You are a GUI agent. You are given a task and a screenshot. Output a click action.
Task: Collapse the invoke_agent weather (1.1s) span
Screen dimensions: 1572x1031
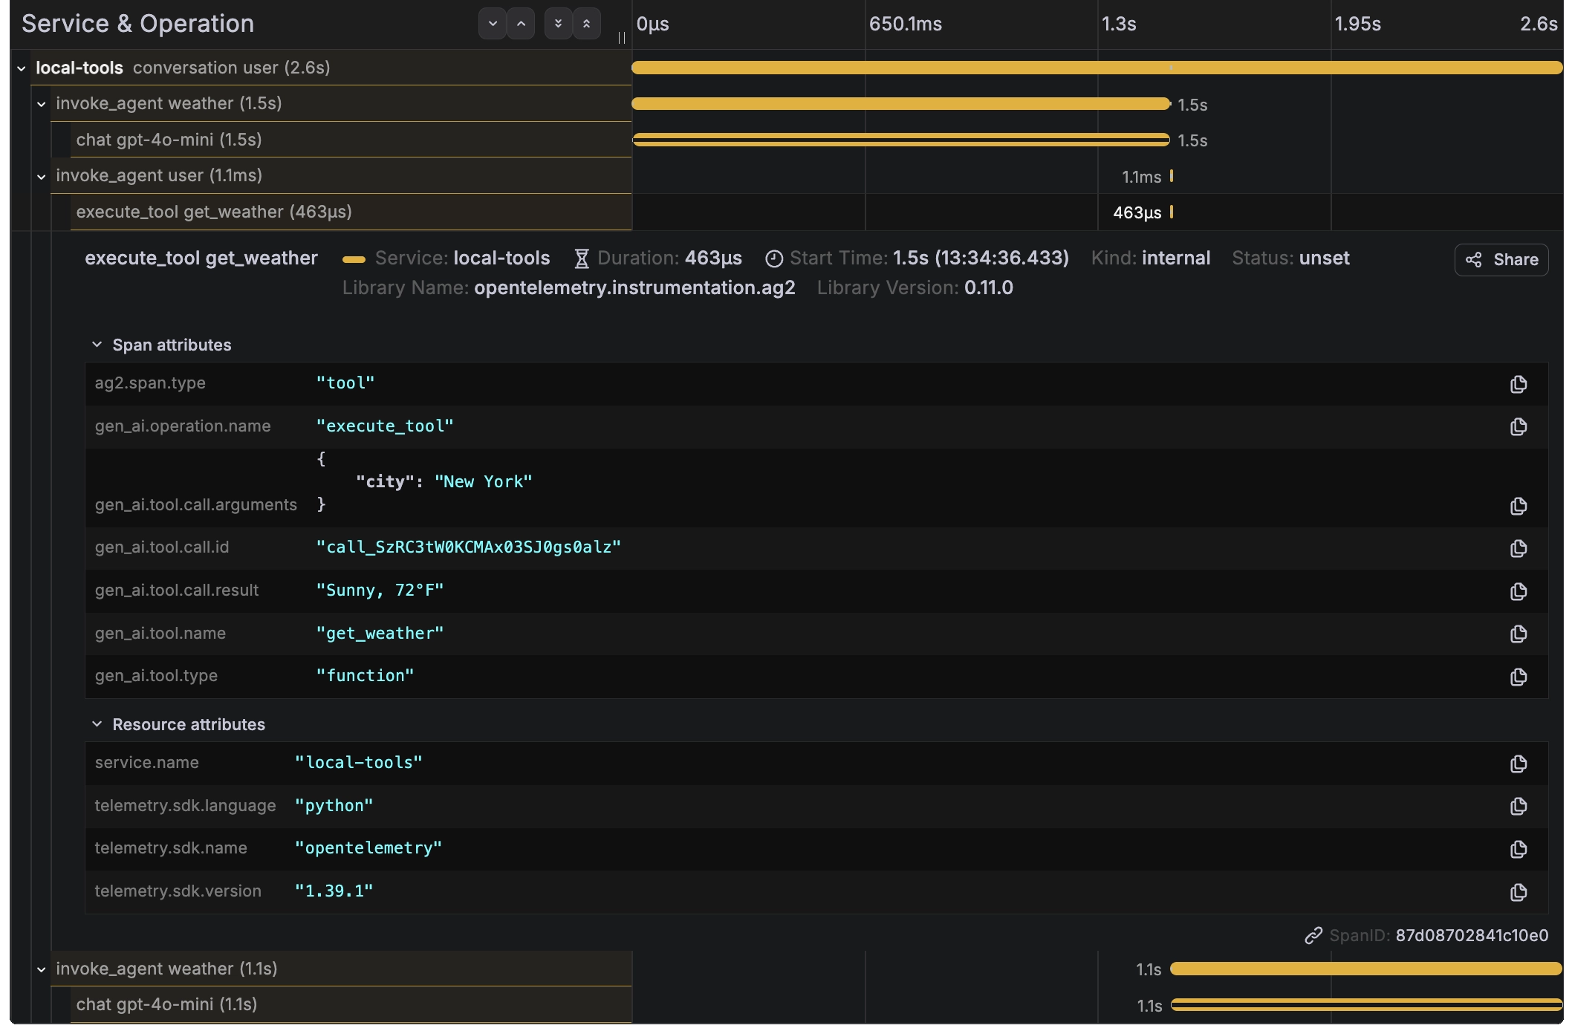42,969
